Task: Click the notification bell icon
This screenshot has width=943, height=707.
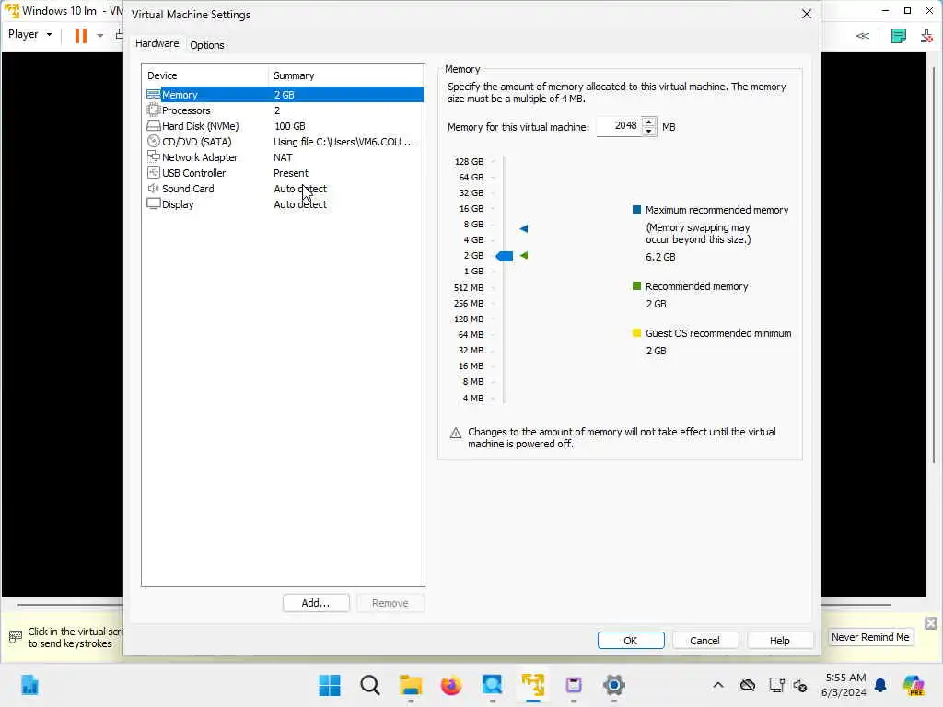Action: click(880, 685)
